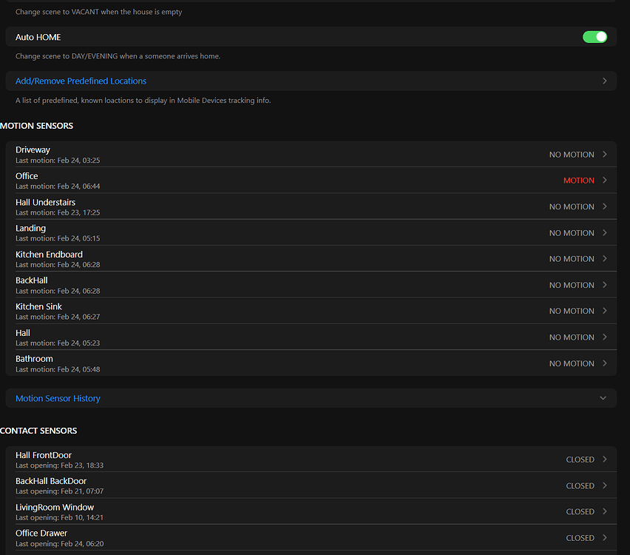Click the Kitchen Sink row chevron
630x555 pixels.
click(x=604, y=311)
